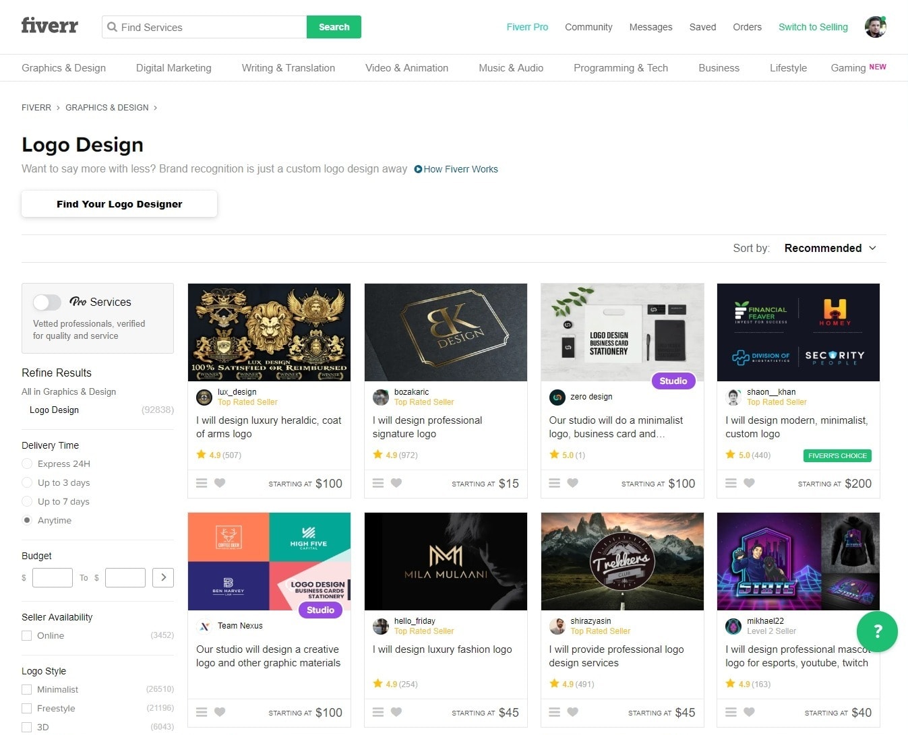Heart the hello_friday gig

(396, 712)
